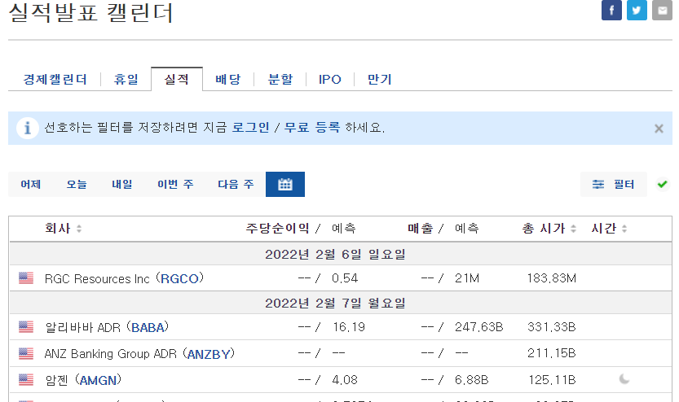Open the AMGN ticker link
The width and height of the screenshot is (679, 402).
99,380
